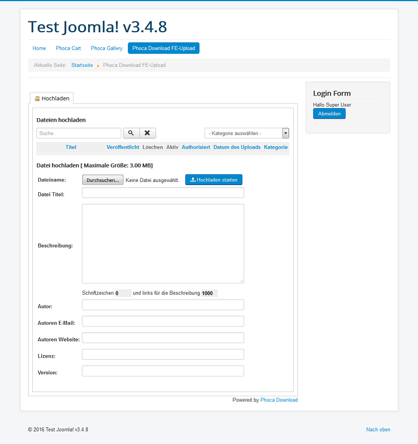
Task: Open the Phoca Download footer link
Action: [279, 400]
